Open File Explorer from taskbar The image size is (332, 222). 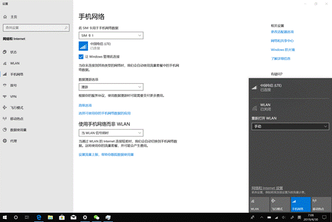click(50, 217)
